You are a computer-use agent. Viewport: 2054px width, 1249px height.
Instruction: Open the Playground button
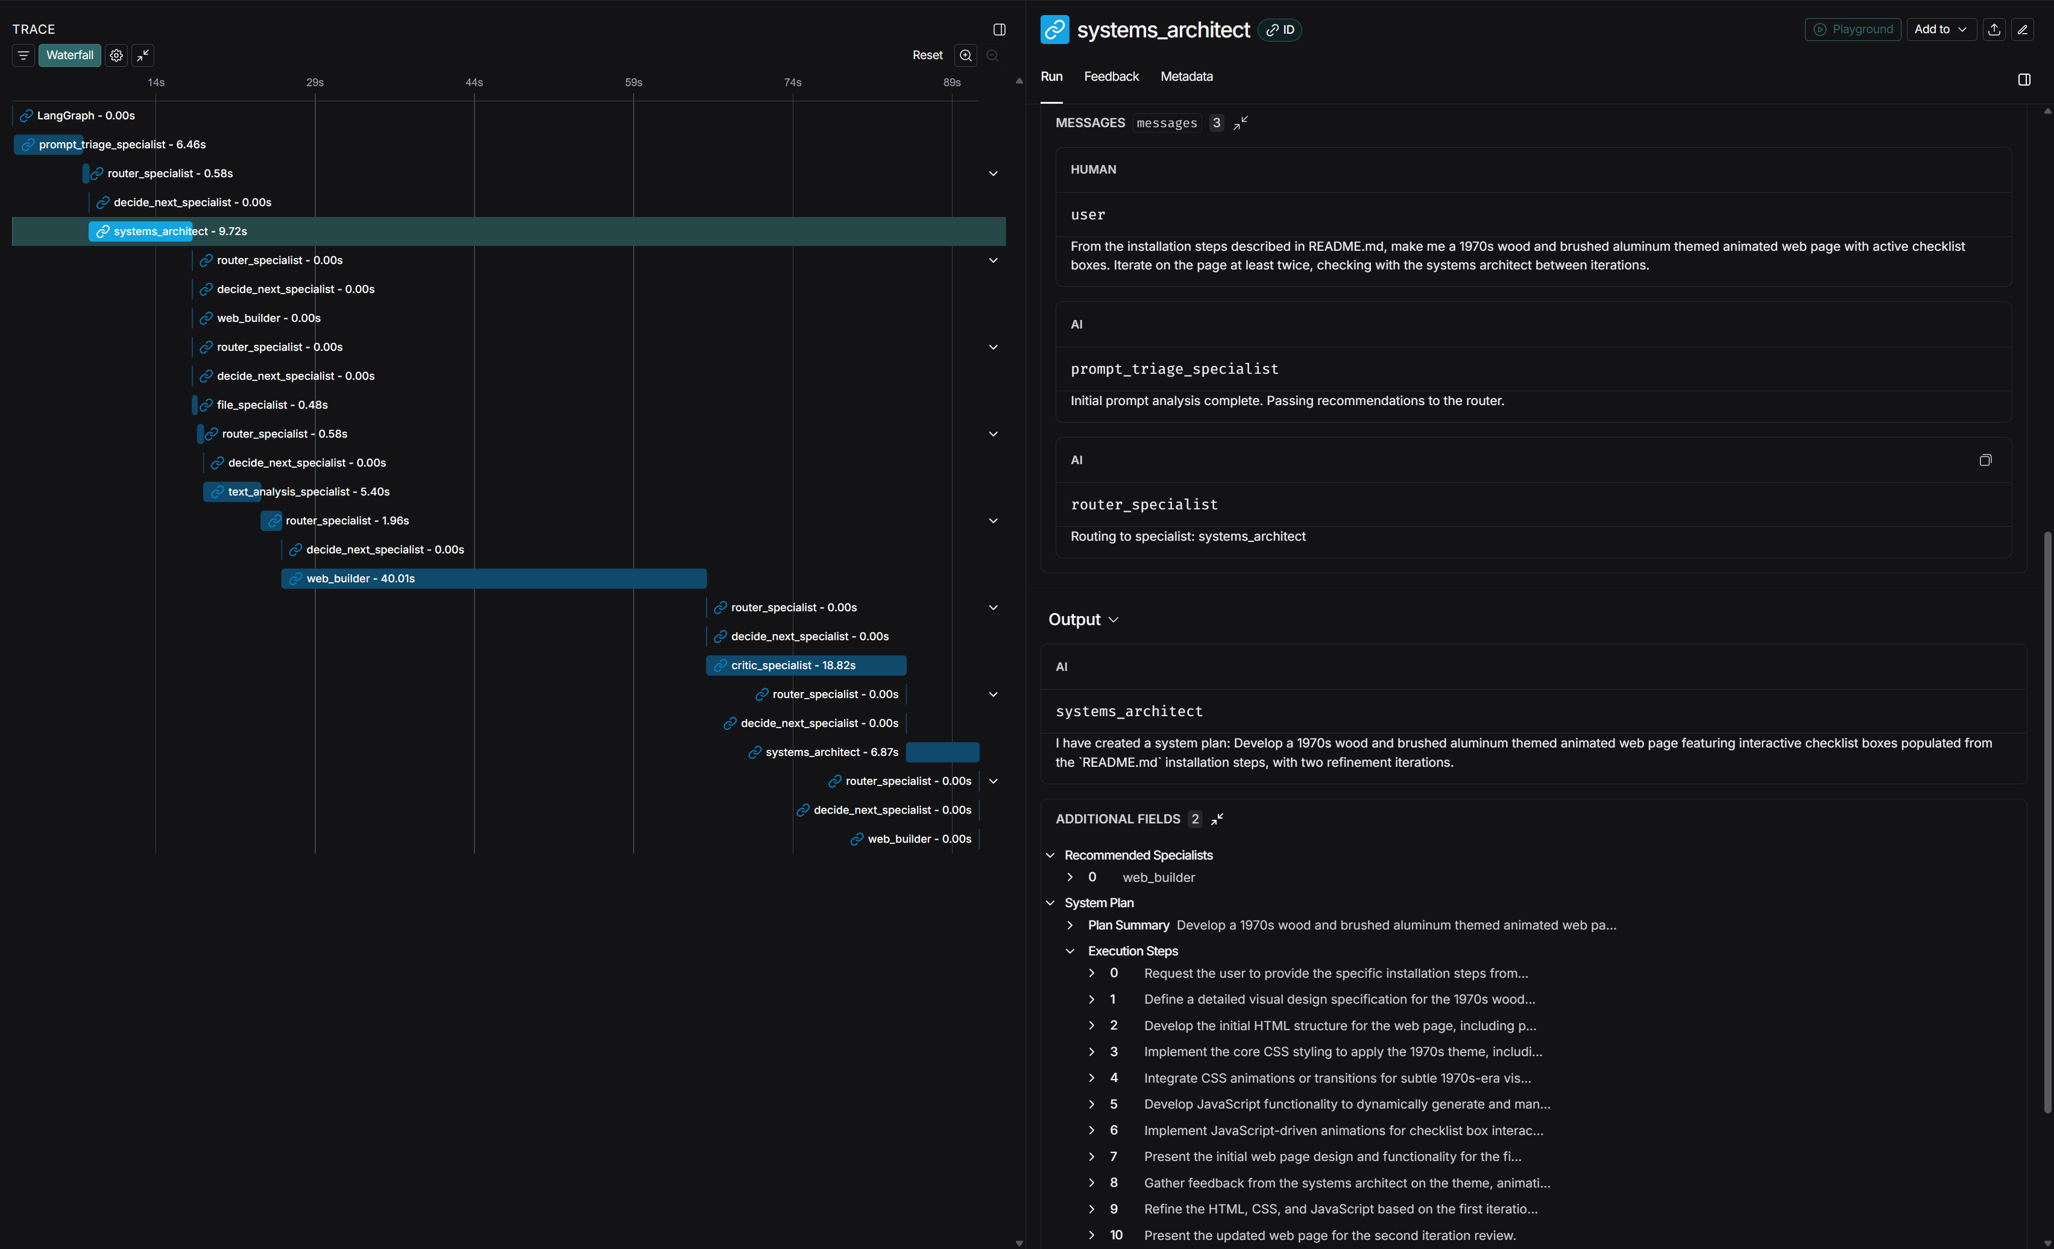[x=1852, y=29]
